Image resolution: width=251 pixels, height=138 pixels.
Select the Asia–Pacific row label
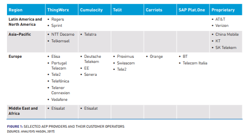click(x=20, y=35)
